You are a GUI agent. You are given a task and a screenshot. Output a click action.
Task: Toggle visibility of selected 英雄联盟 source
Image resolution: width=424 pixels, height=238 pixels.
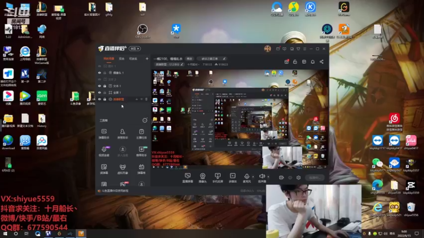[100, 99]
